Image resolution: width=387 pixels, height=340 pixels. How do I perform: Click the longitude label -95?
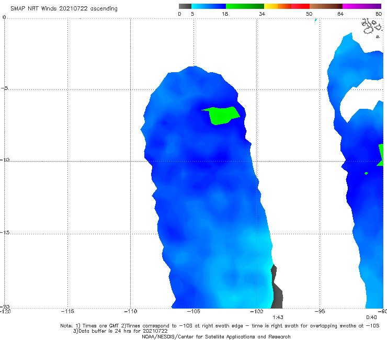click(320, 311)
